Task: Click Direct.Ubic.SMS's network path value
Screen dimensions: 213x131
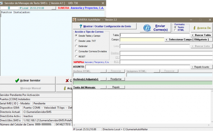Action: 48,120
